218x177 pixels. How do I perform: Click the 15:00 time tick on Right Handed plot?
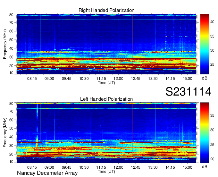(x=188, y=79)
